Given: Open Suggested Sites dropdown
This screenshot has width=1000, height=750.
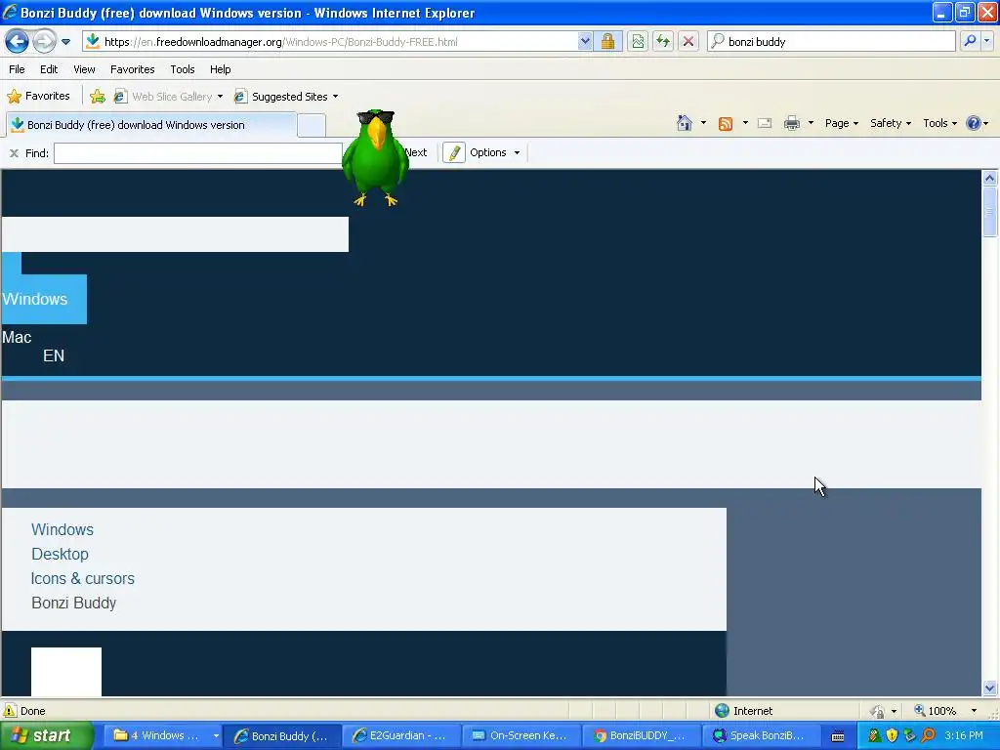Looking at the screenshot, I should 286,97.
